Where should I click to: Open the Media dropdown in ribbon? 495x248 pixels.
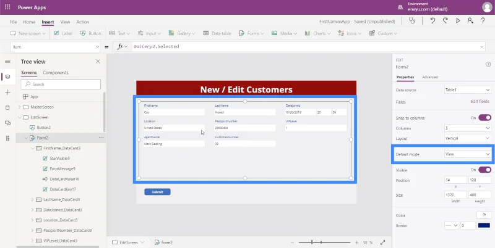[285, 33]
